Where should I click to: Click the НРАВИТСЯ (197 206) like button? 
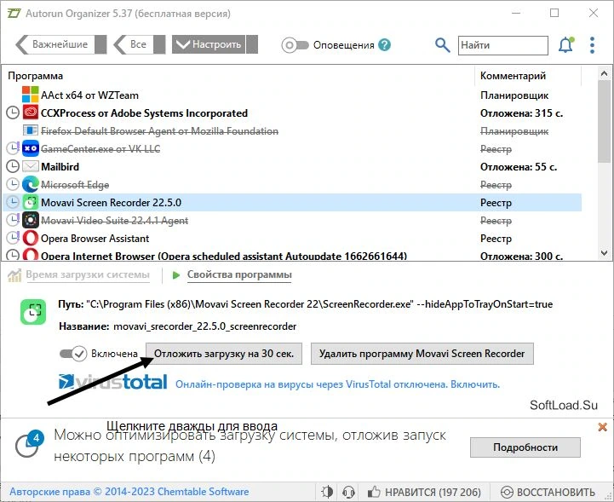pyautogui.click(x=424, y=492)
